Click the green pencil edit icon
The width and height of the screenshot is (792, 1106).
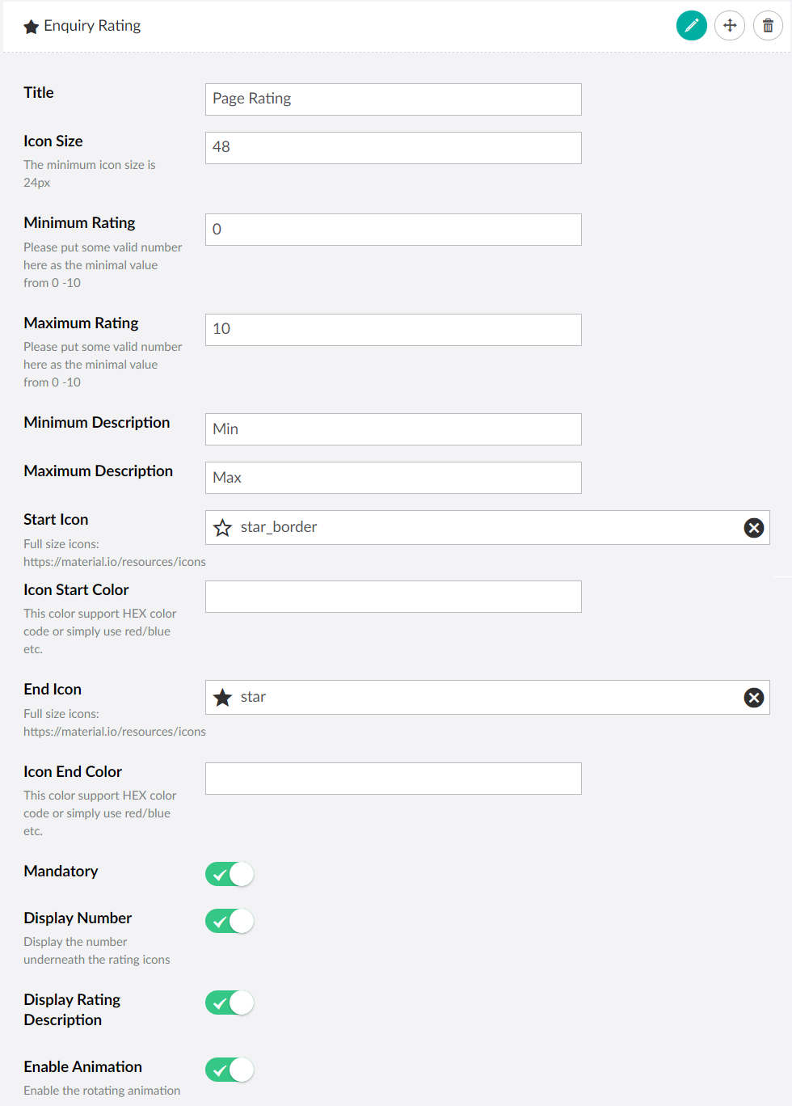pyautogui.click(x=691, y=26)
